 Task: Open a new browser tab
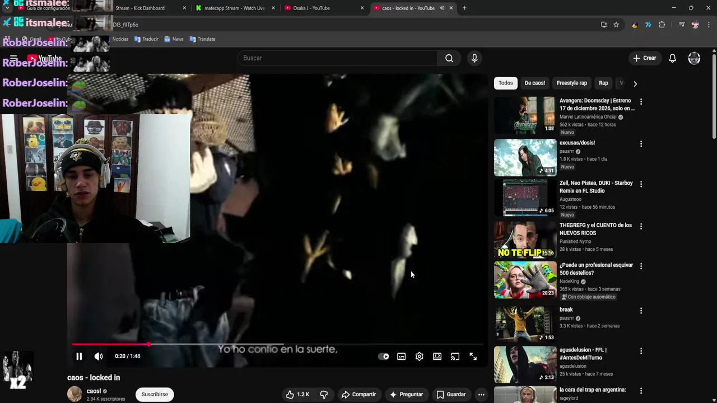(464, 8)
